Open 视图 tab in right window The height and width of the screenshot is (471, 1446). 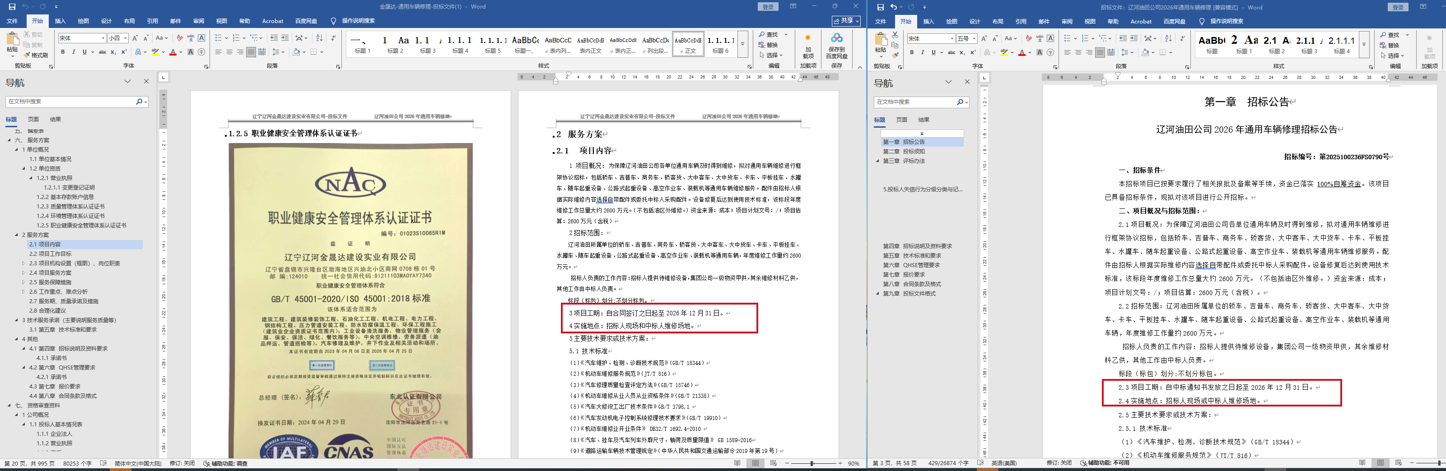point(1090,22)
